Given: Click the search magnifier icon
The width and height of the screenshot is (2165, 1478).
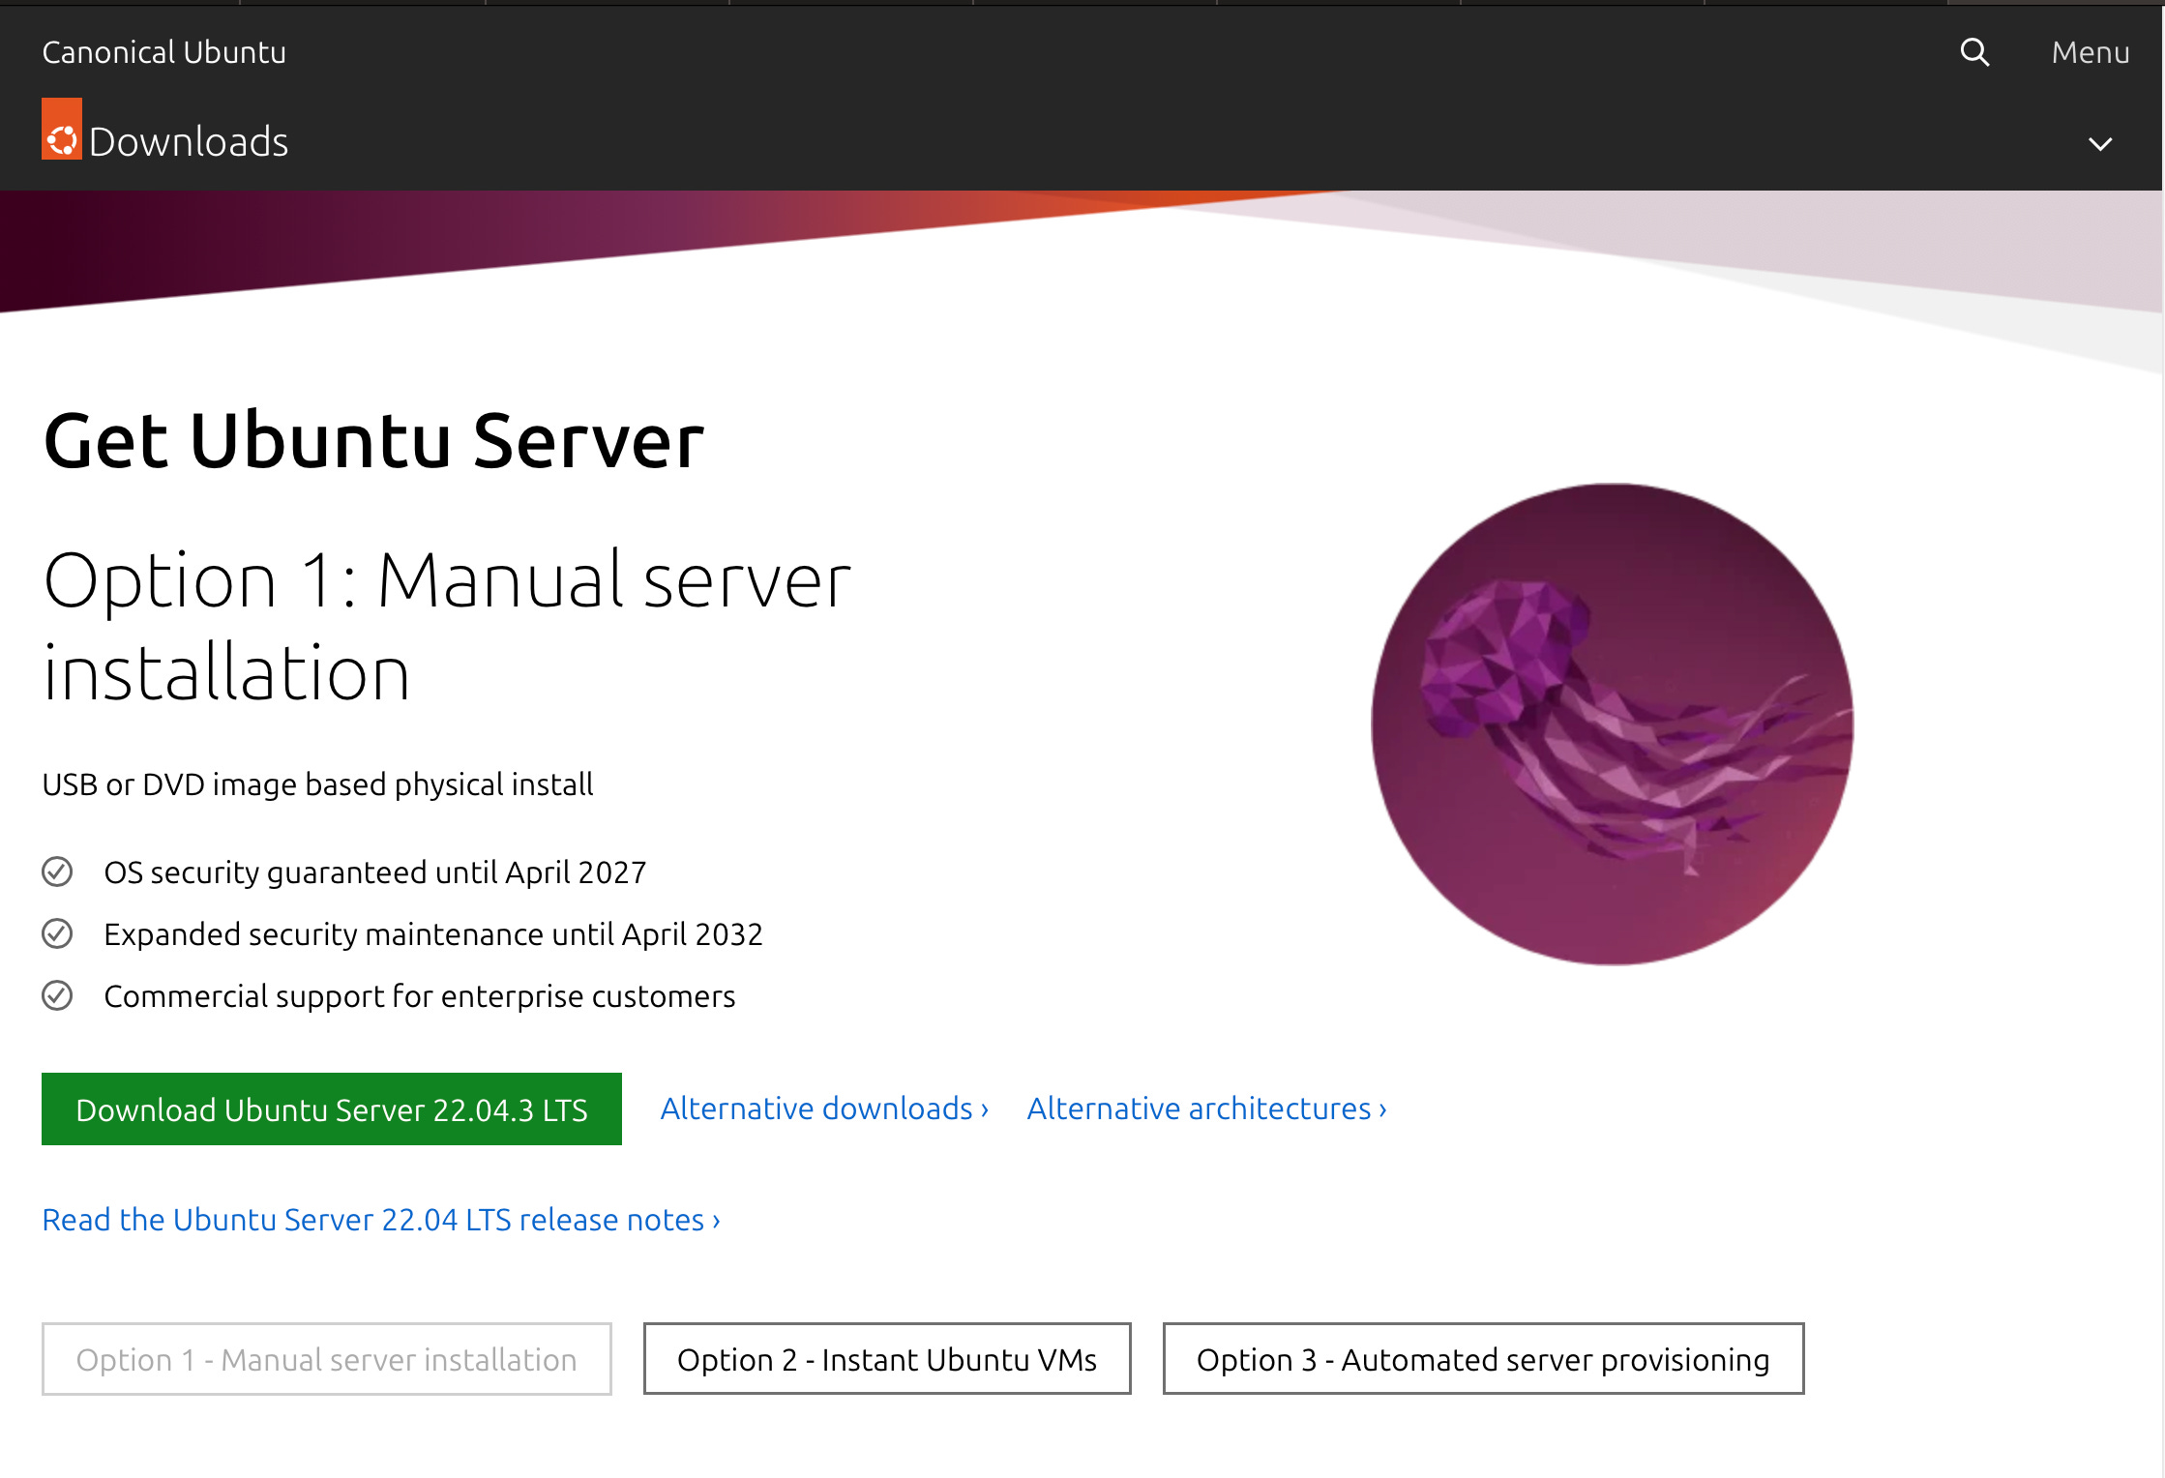Looking at the screenshot, I should [1974, 52].
